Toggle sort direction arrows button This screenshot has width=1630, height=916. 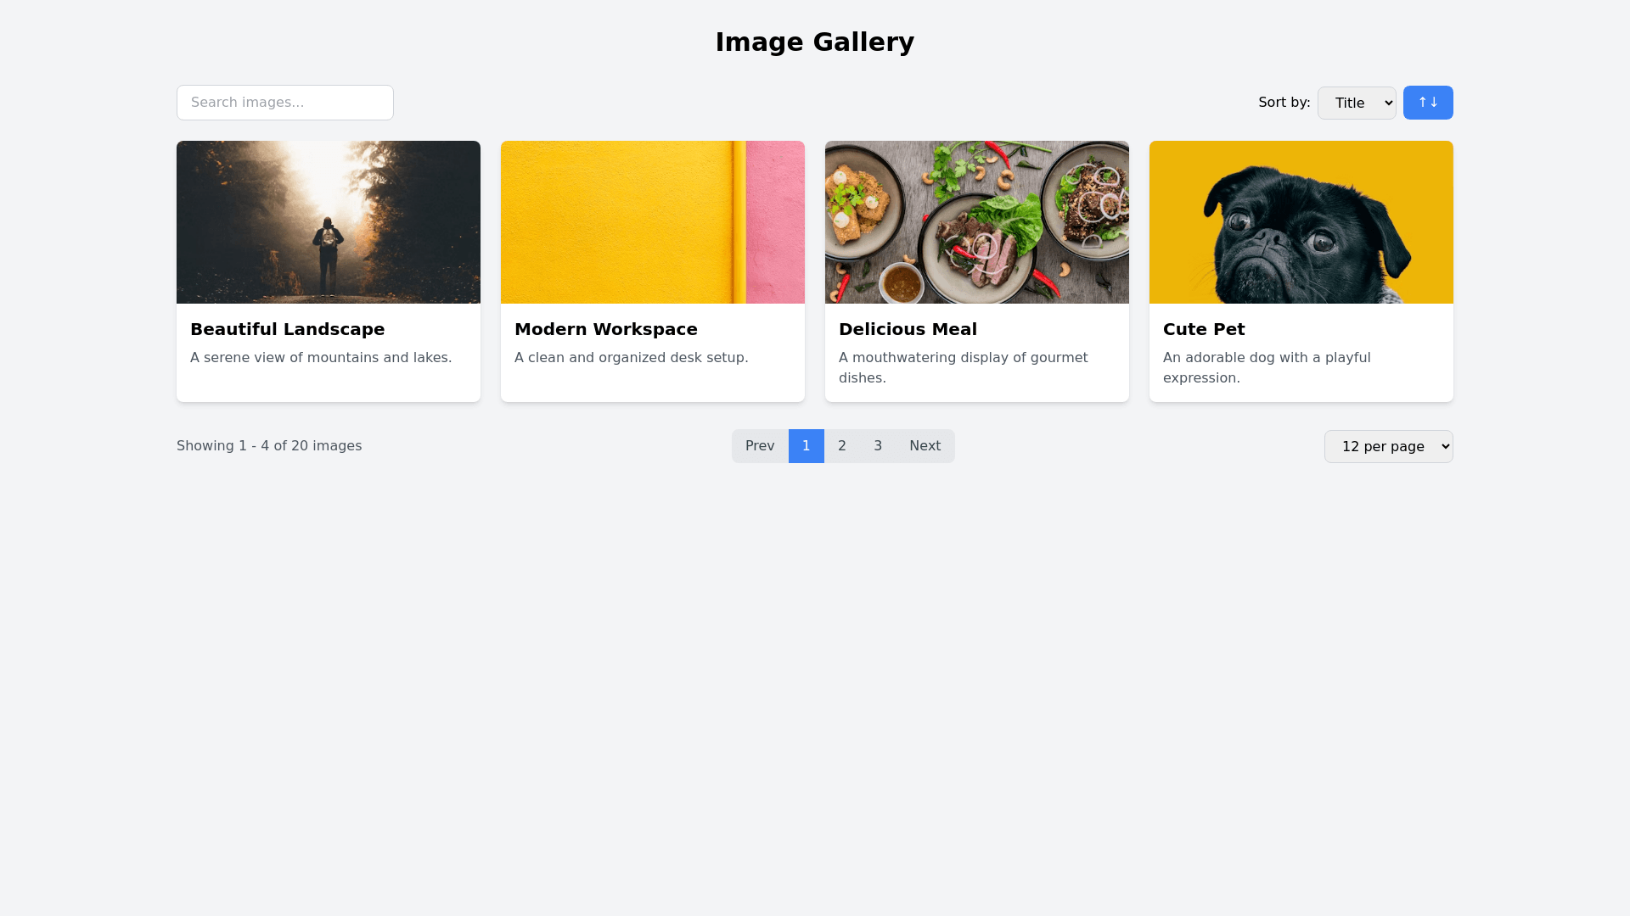click(1427, 103)
